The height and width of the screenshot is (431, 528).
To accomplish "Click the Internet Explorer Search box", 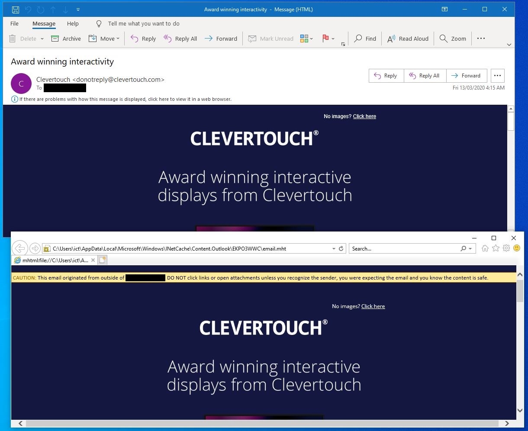I will coord(405,249).
